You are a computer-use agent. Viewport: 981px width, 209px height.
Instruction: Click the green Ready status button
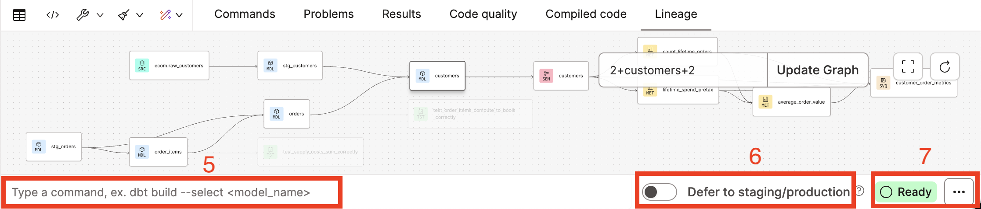[x=906, y=192]
